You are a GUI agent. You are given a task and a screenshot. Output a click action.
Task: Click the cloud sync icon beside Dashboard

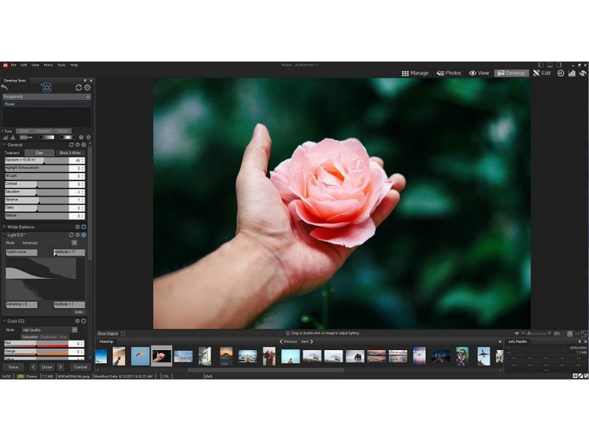(x=583, y=73)
